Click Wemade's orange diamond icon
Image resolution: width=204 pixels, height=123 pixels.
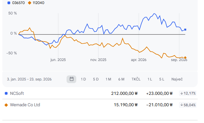pyautogui.click(x=6, y=105)
